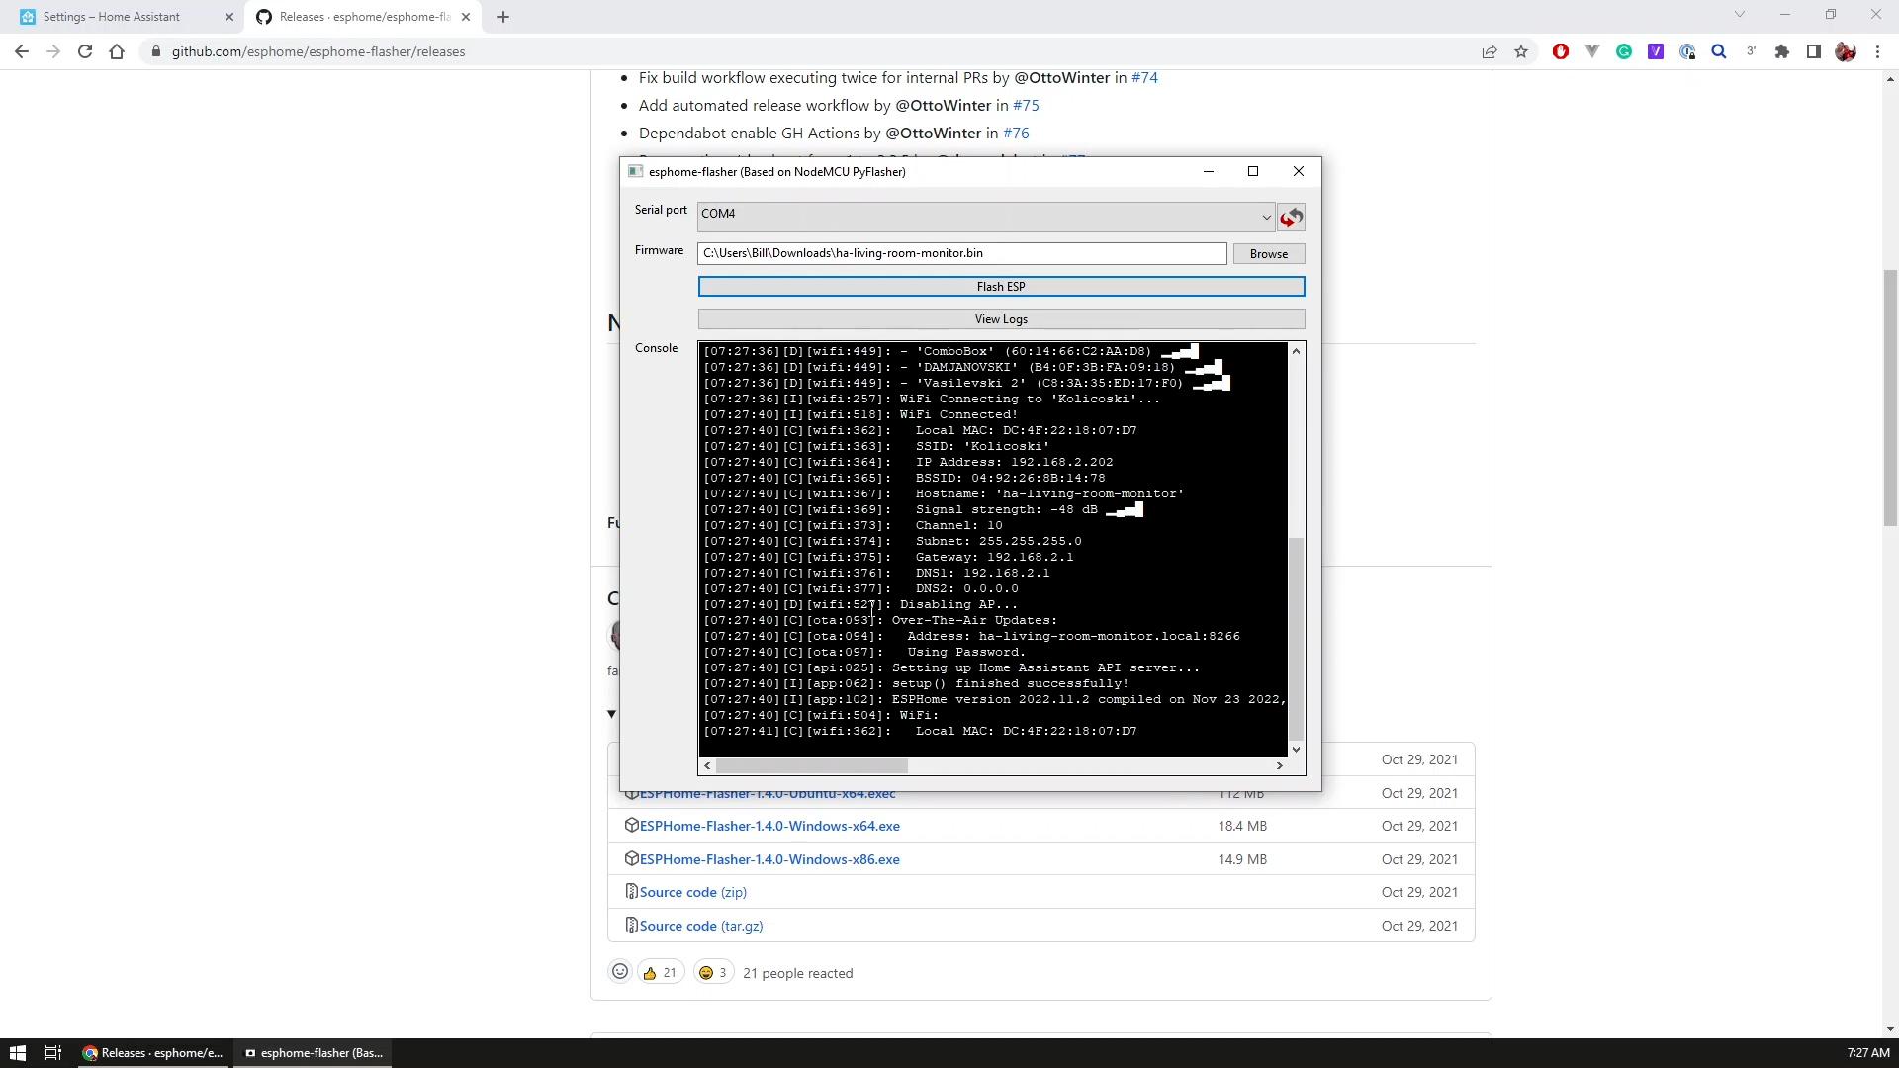Click console scroll right arrow
1899x1068 pixels.
pos(1279,766)
